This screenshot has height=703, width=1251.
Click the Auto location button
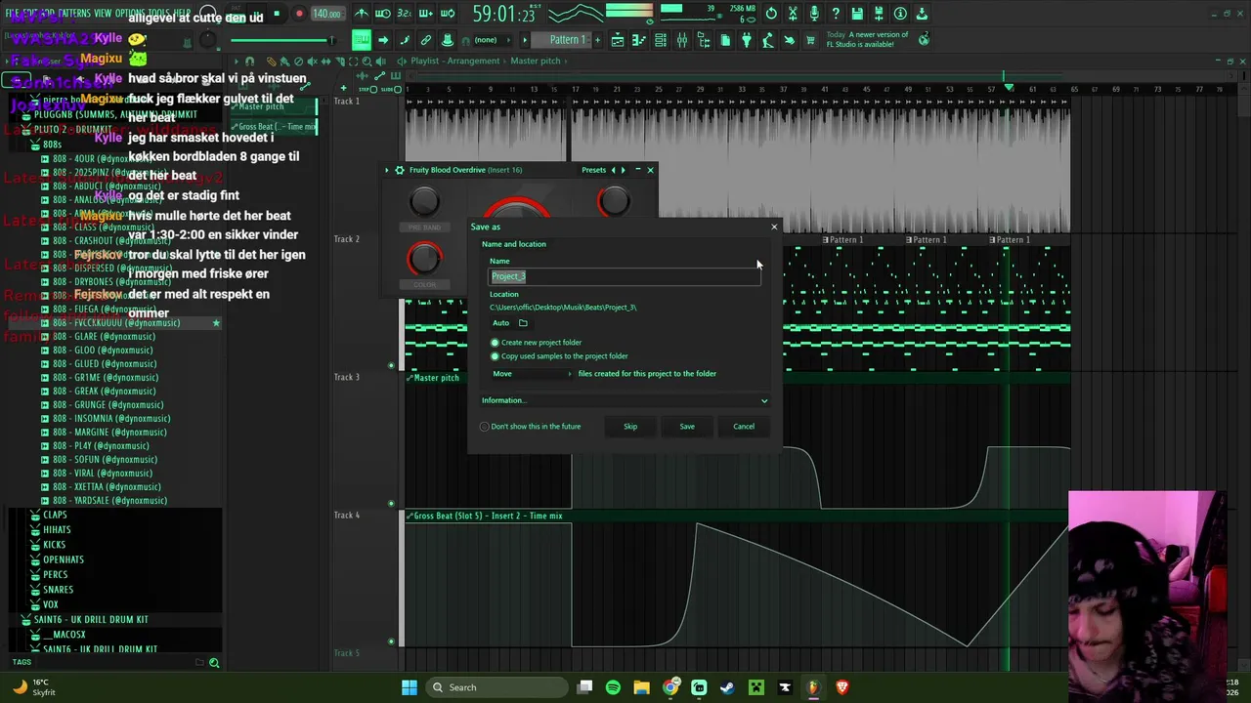tap(501, 323)
